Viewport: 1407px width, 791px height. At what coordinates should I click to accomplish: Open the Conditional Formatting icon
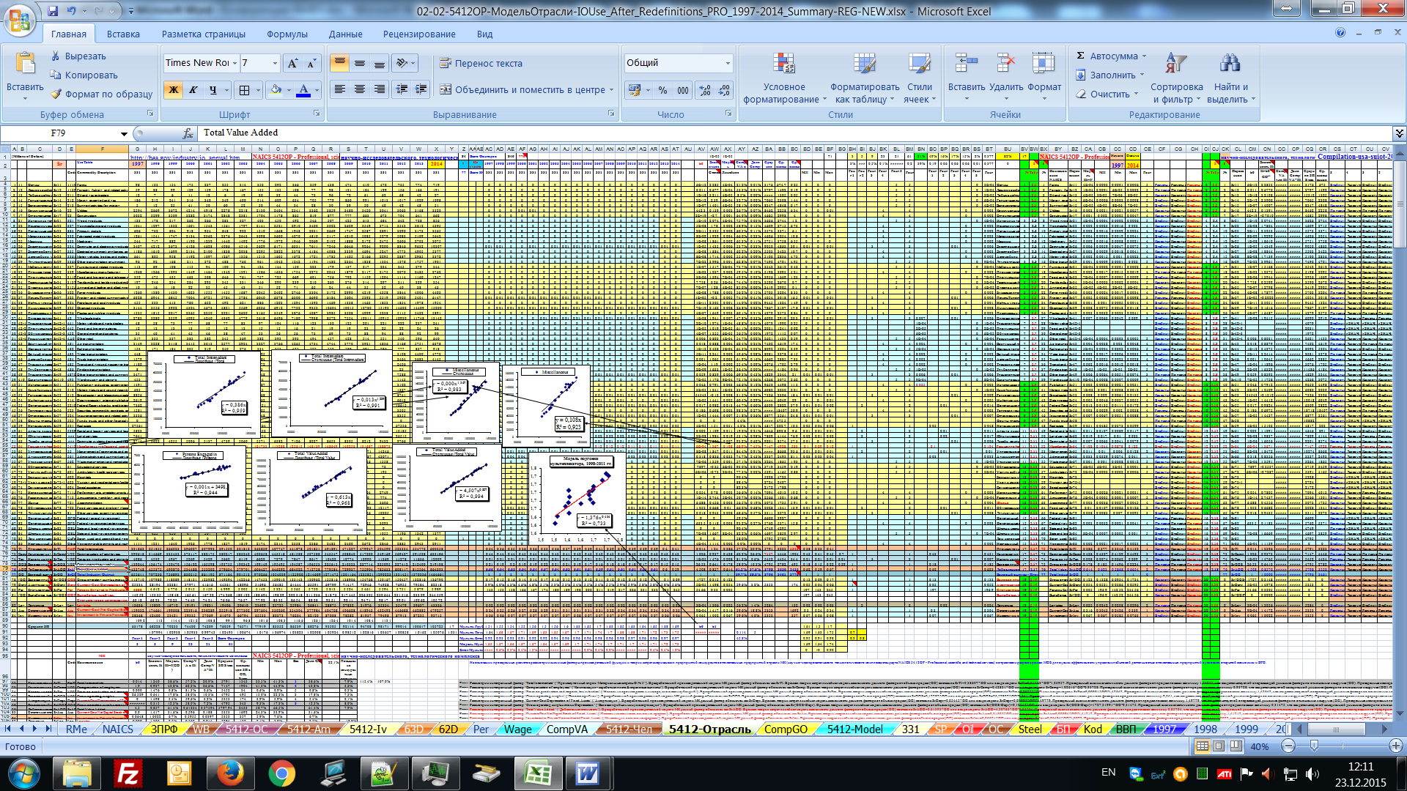coord(783,64)
